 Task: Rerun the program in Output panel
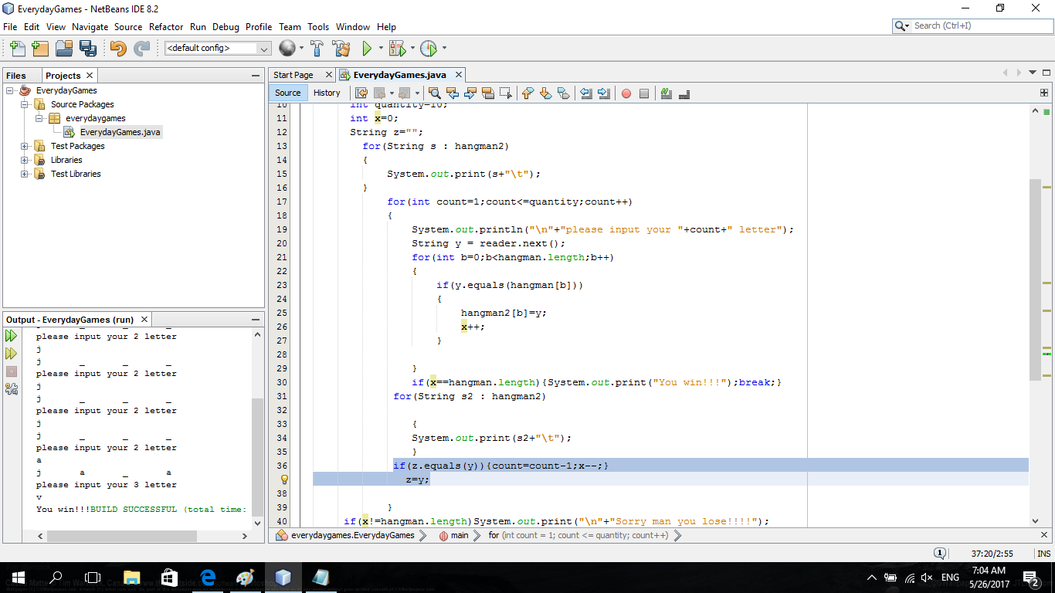pos(11,335)
